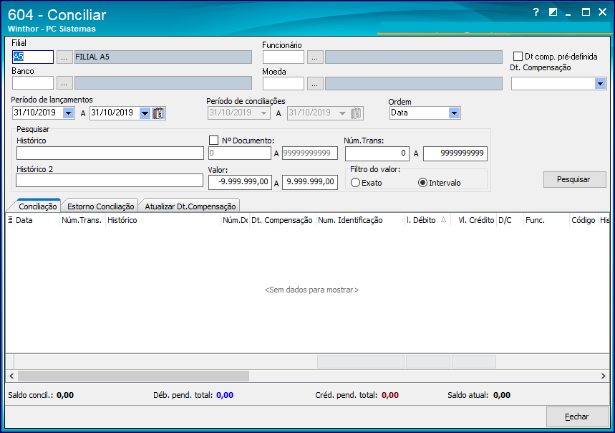Click the Saldo concil. value 0,00
The image size is (615, 433).
65,395
